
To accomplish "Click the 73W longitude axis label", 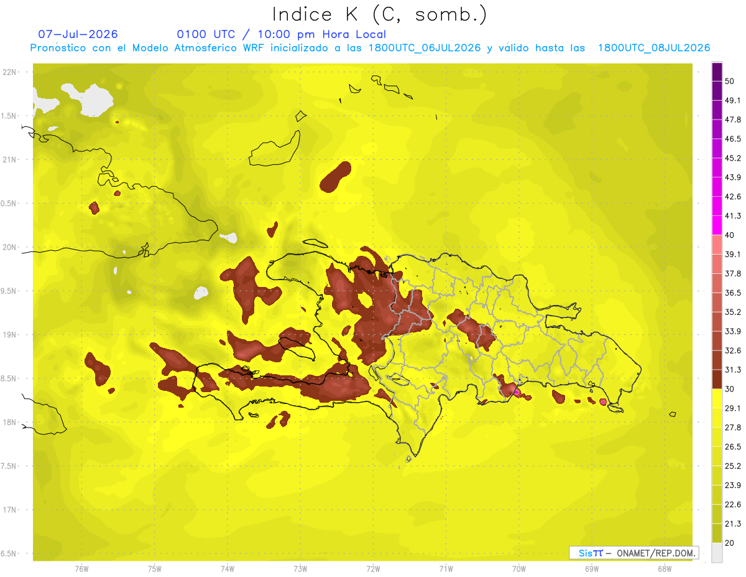I will click(300, 568).
